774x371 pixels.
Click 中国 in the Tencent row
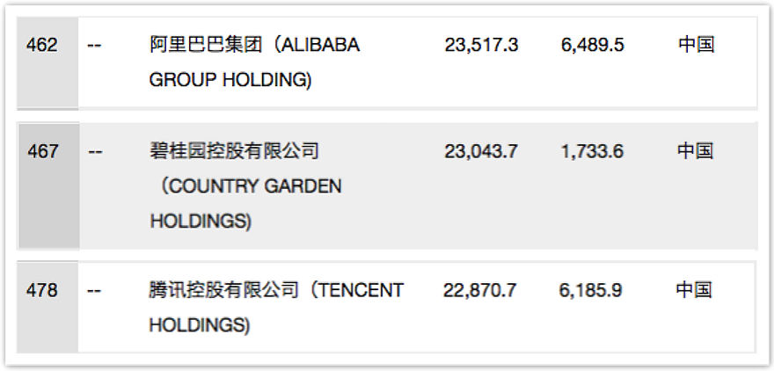pos(694,290)
